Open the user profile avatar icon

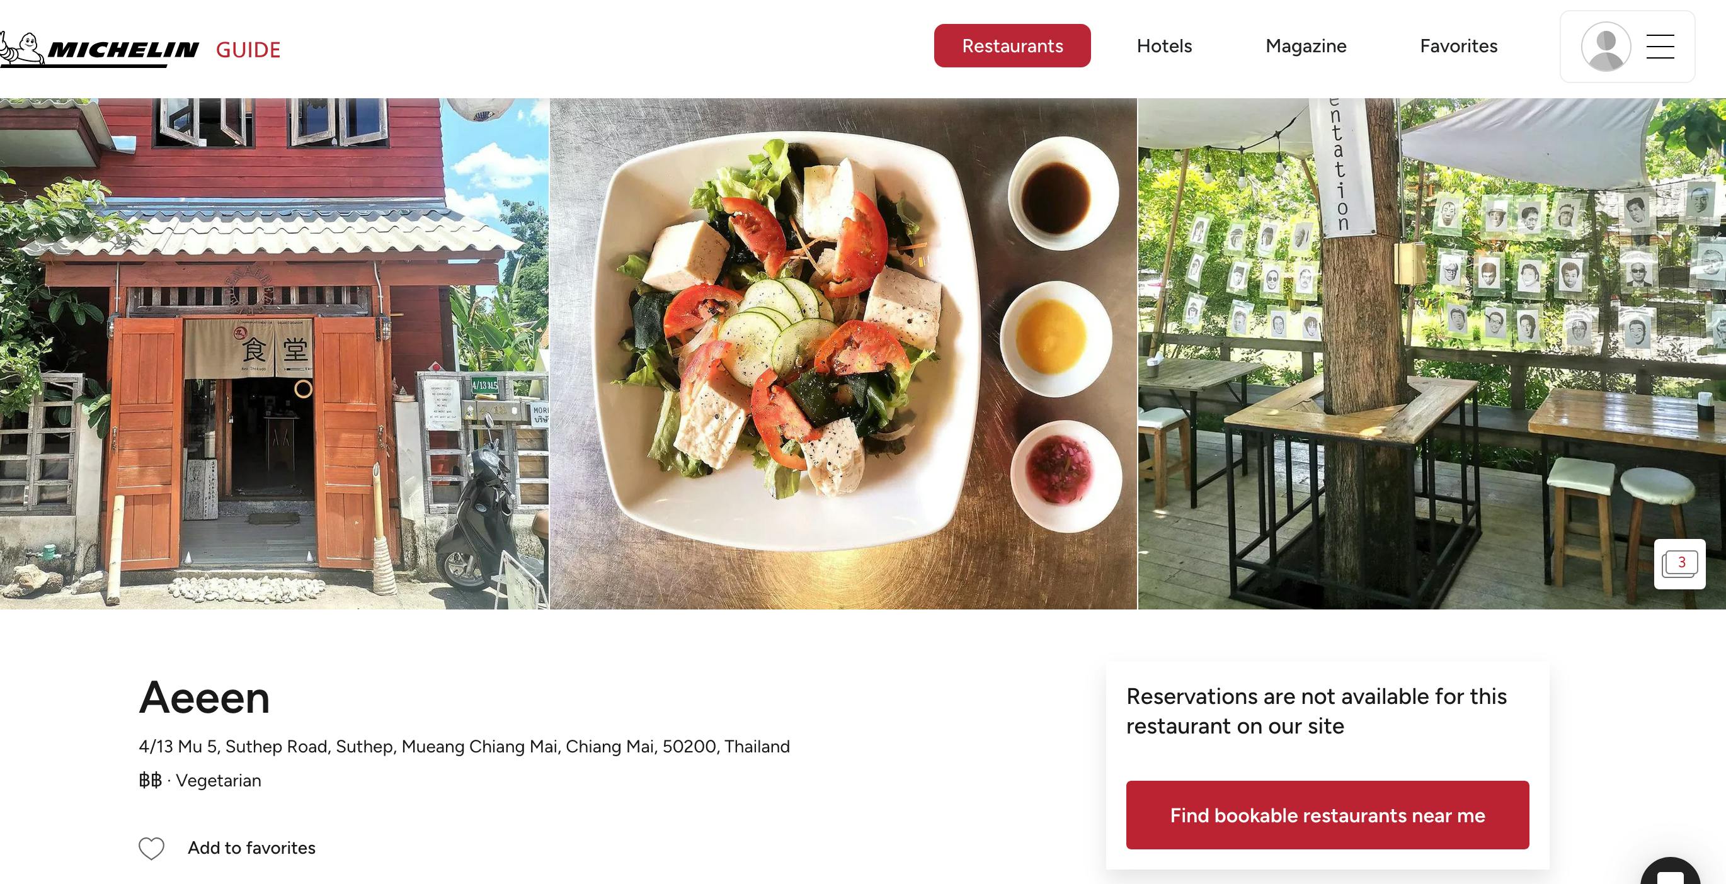point(1606,47)
